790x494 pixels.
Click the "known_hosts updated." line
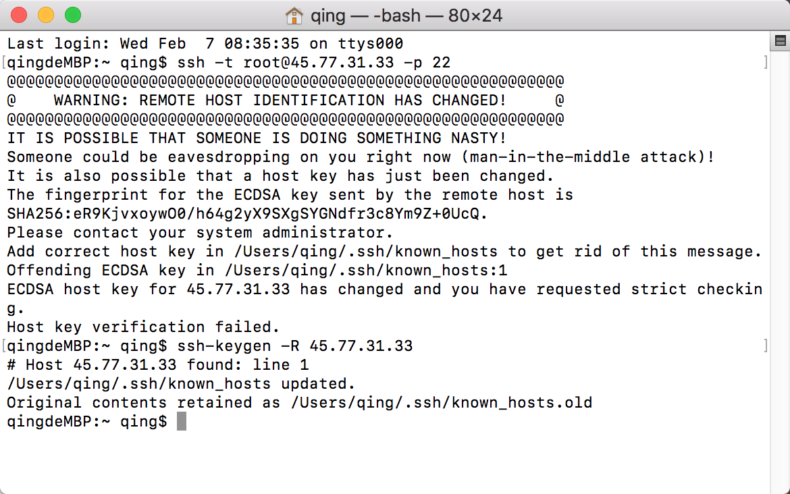pyautogui.click(x=181, y=384)
